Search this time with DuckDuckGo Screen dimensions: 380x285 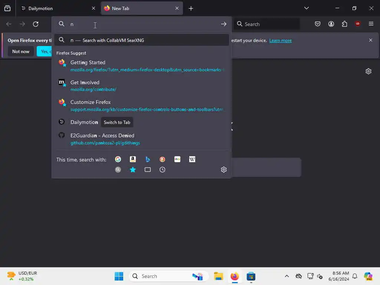(x=163, y=159)
